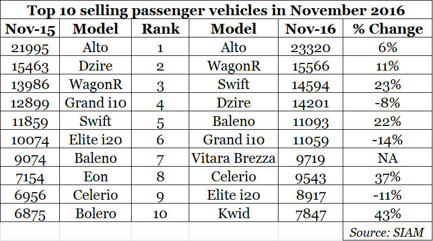The image size is (433, 241).
Task: Click the NA percent change cell
Action: 387,158
